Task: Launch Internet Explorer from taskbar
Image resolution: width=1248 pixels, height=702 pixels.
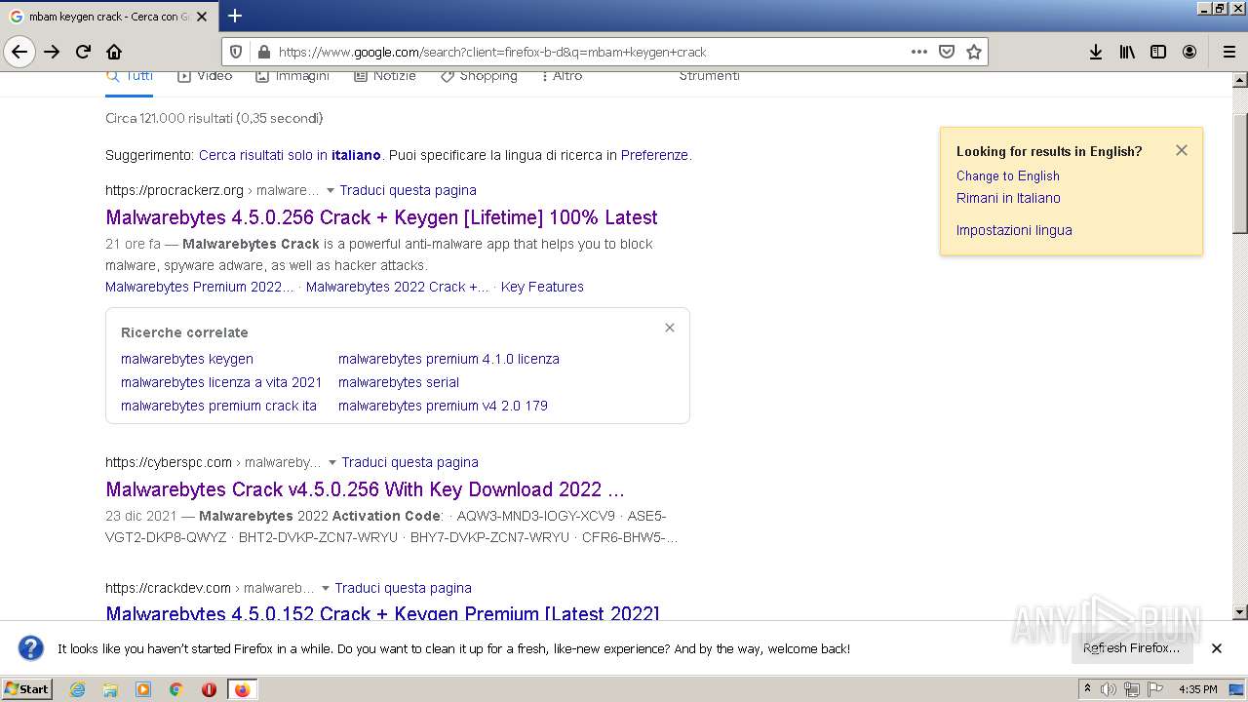Action: [77, 689]
